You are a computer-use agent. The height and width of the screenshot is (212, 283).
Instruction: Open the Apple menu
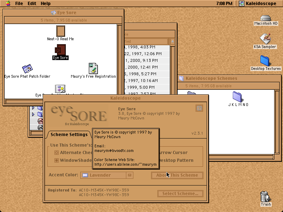(8, 4)
